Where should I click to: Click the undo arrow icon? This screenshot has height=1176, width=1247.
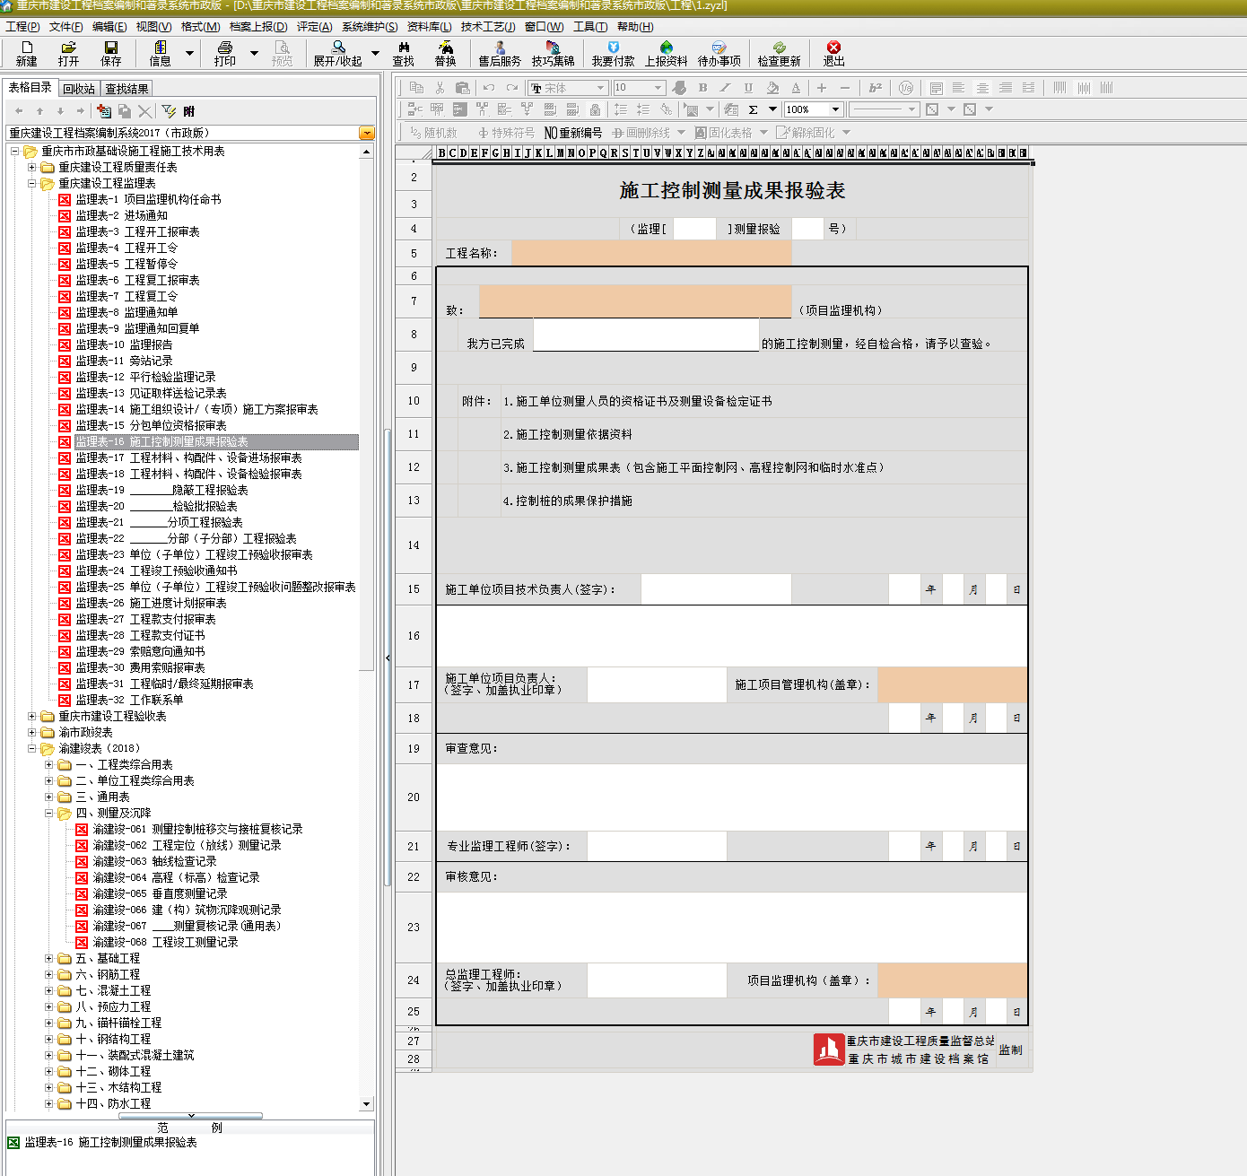(489, 88)
